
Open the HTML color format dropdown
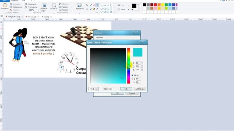[97, 89]
